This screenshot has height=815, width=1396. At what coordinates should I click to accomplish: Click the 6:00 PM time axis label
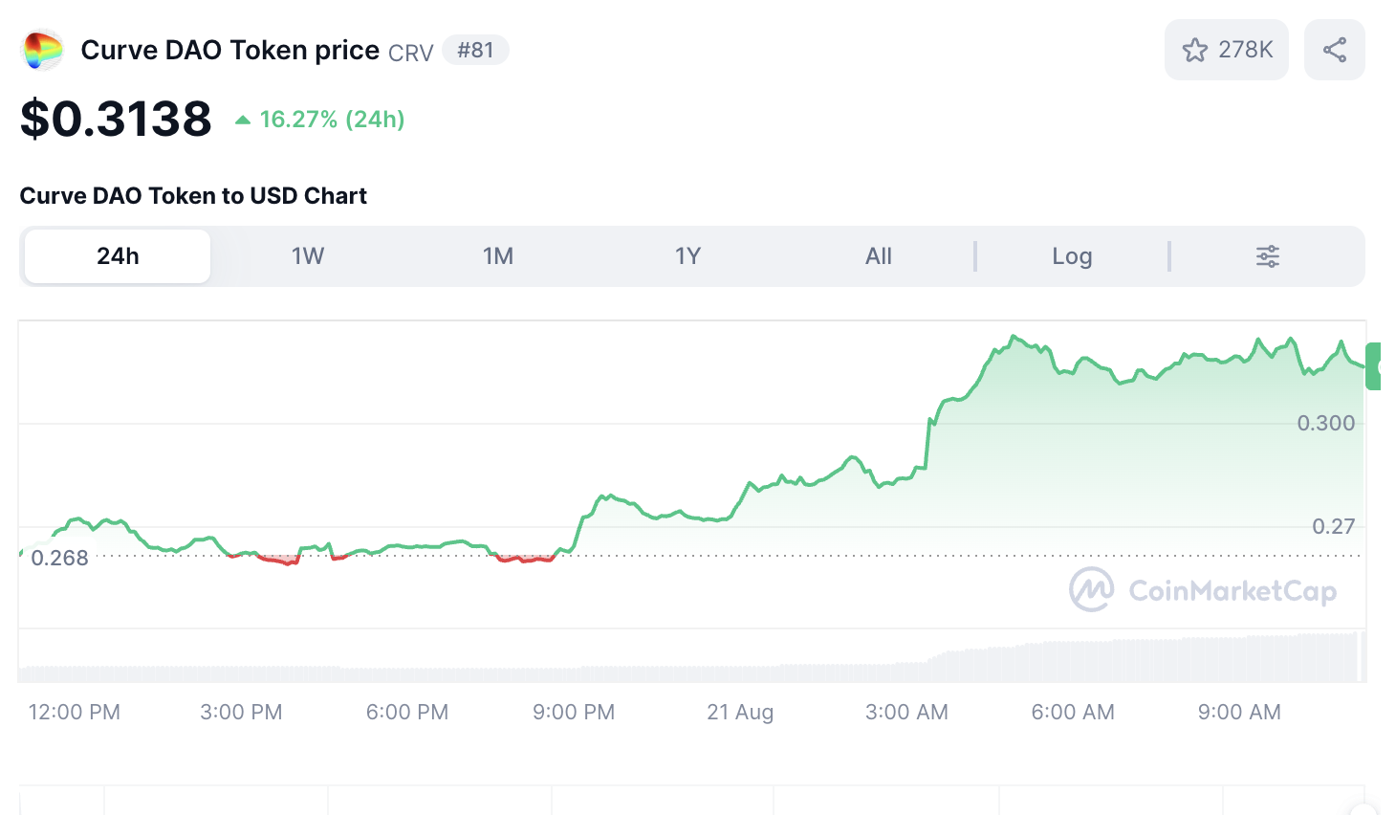pyautogui.click(x=407, y=712)
